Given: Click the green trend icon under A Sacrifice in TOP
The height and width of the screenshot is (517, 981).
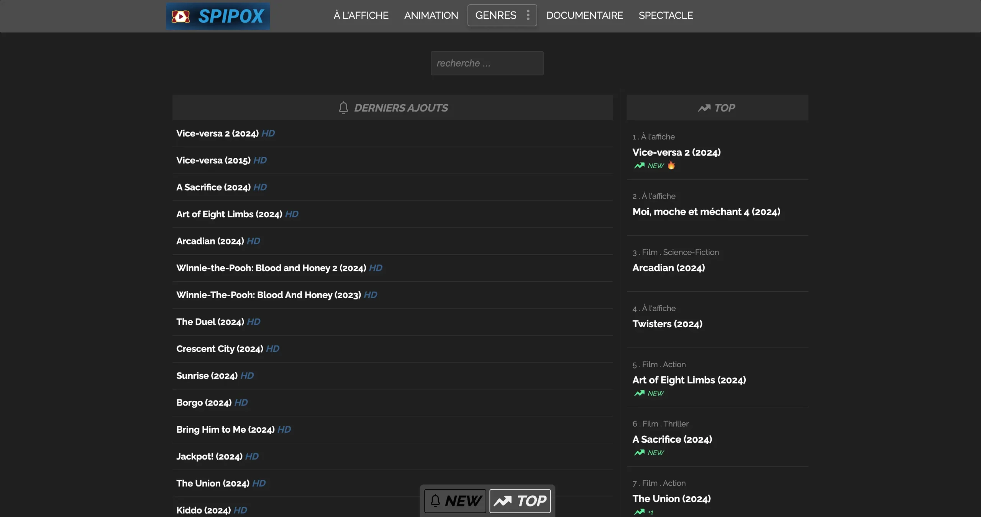Looking at the screenshot, I should click(x=639, y=453).
